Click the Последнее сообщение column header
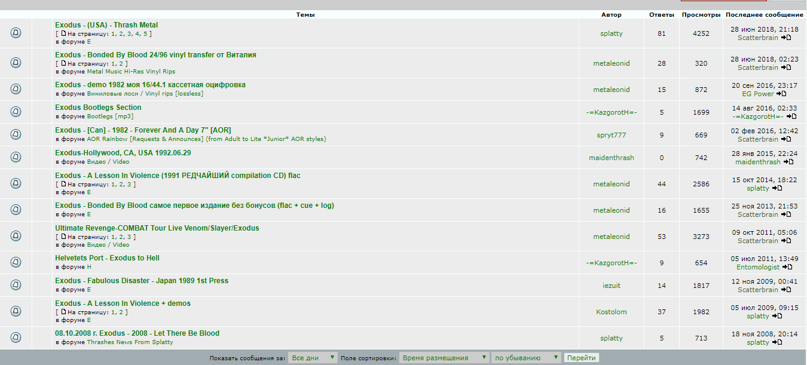 pyautogui.click(x=765, y=14)
